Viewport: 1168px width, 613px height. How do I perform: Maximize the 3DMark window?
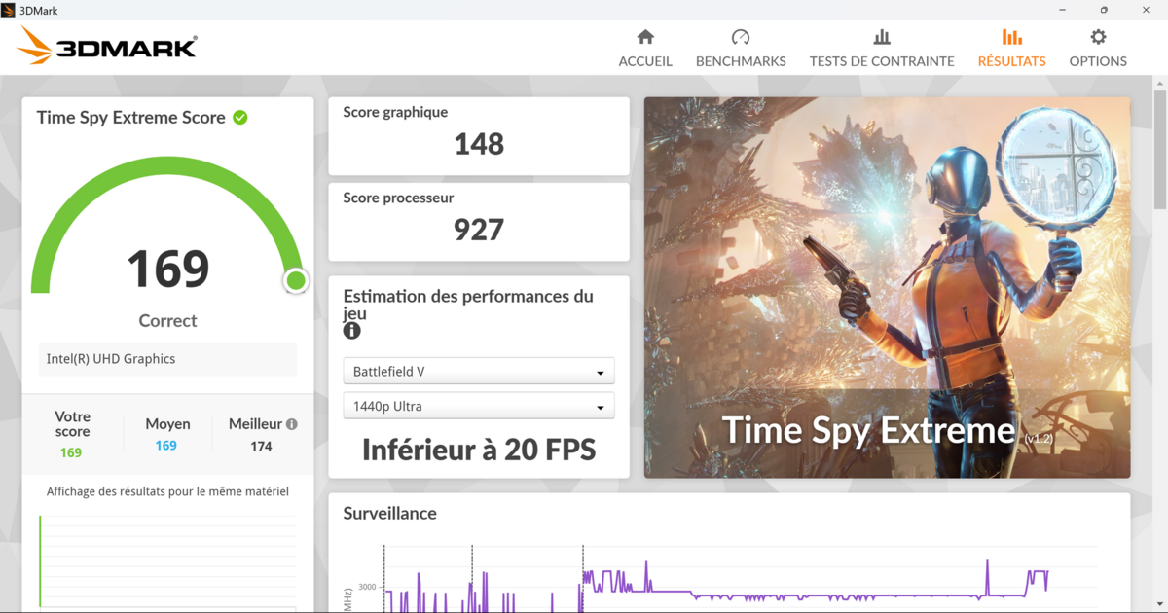coord(1104,9)
